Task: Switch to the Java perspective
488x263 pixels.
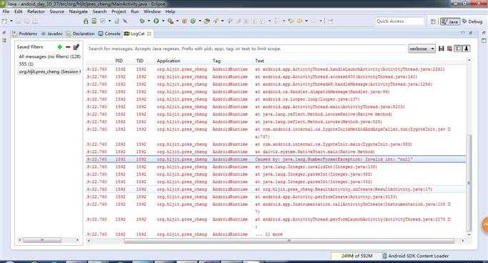Action: (x=450, y=21)
